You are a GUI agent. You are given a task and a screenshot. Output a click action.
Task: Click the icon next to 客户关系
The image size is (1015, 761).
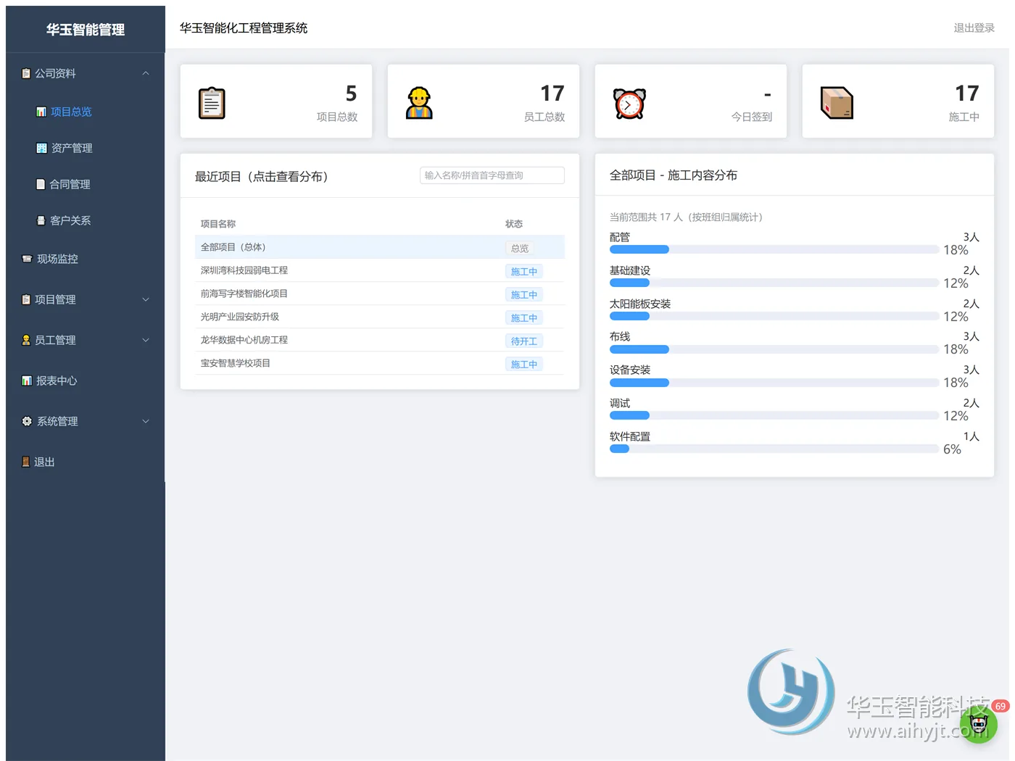(x=41, y=220)
